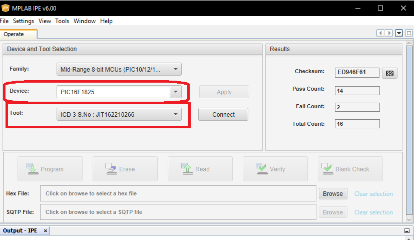Click the scrollbar up arrow in Operate panel
Image resolution: width=414 pixels, height=242 pixels.
click(x=409, y=43)
